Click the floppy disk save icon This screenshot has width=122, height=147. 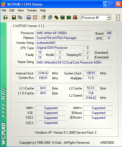click(x=14, y=17)
